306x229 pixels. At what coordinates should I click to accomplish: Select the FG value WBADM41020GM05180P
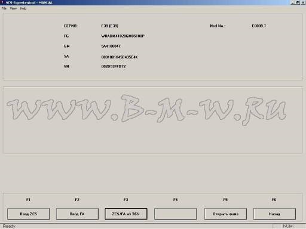(x=123, y=36)
